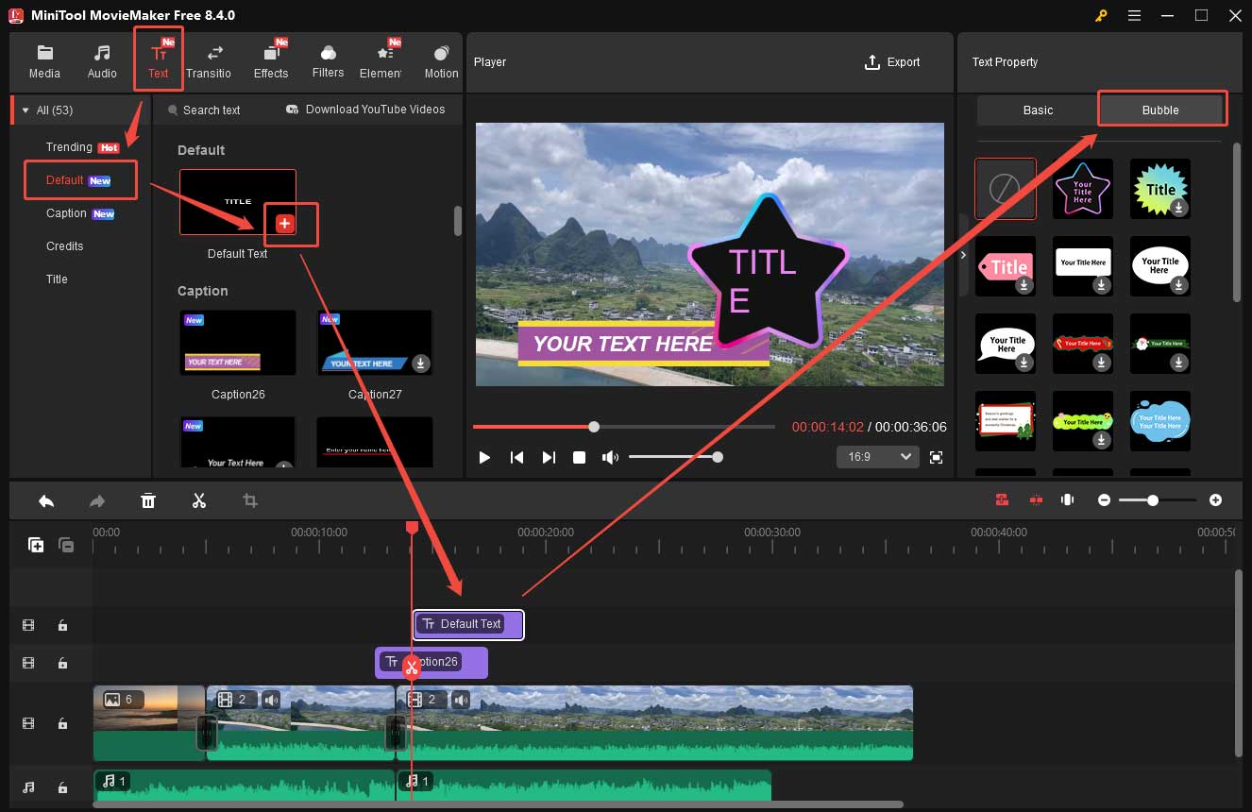This screenshot has width=1252, height=812.
Task: Mute the audio of video clip 2
Action: tap(273, 700)
